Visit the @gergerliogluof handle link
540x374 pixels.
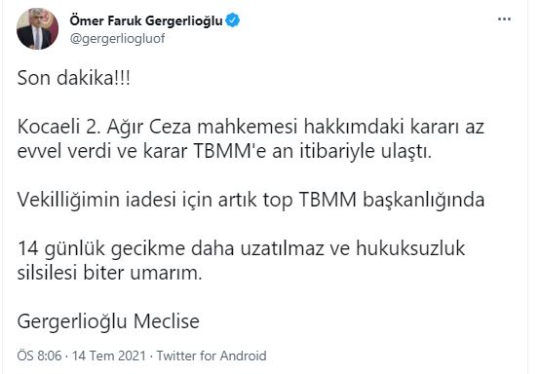tap(117, 38)
